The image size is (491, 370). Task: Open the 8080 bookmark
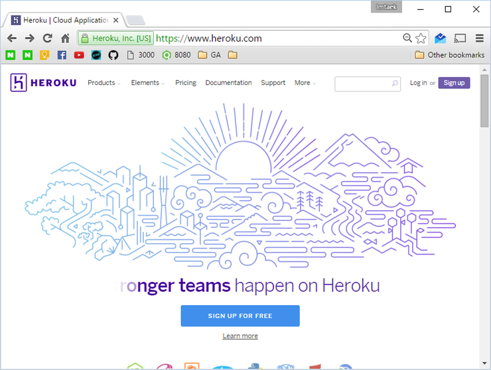pos(176,55)
